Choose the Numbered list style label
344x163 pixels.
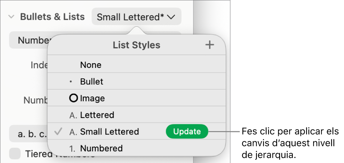pyautogui.click(x=101, y=148)
